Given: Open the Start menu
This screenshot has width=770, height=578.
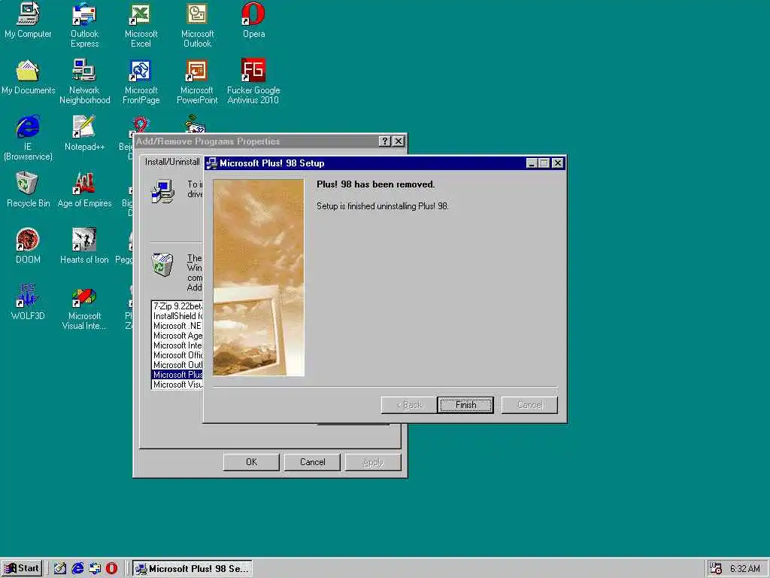Looking at the screenshot, I should click(22, 568).
